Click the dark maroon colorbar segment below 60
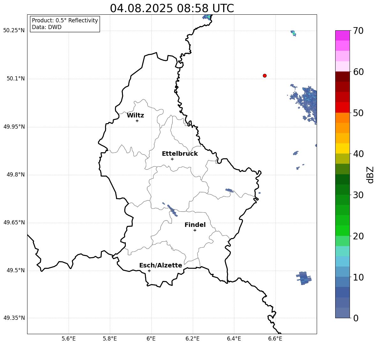The image size is (378, 345). coord(342,77)
